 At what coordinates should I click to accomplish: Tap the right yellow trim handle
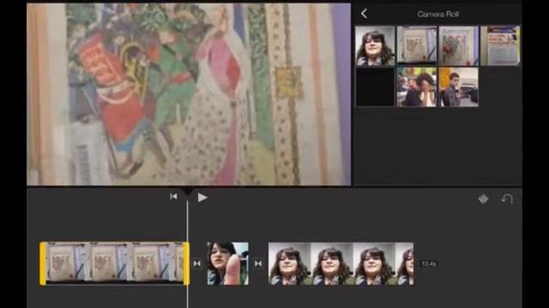point(187,264)
